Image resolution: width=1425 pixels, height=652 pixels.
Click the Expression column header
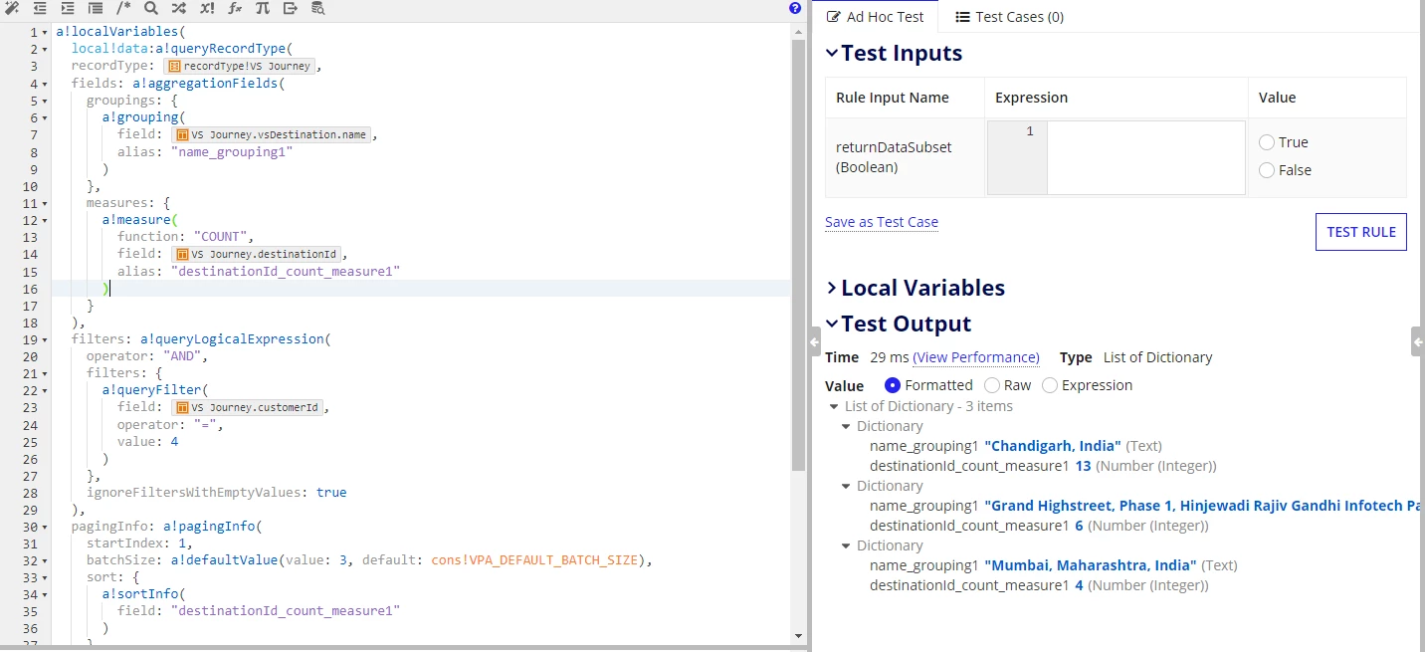[x=1031, y=98]
